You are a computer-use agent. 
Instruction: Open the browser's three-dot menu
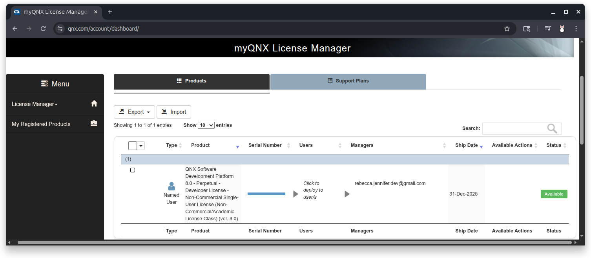pyautogui.click(x=576, y=29)
